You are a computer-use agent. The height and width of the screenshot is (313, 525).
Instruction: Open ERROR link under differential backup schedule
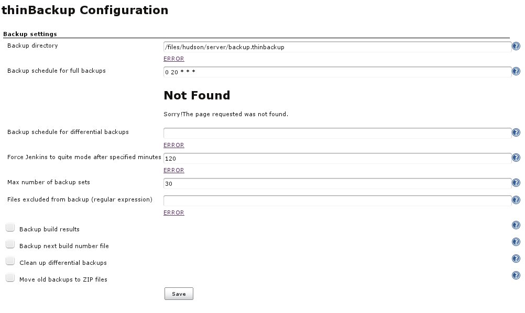point(173,146)
